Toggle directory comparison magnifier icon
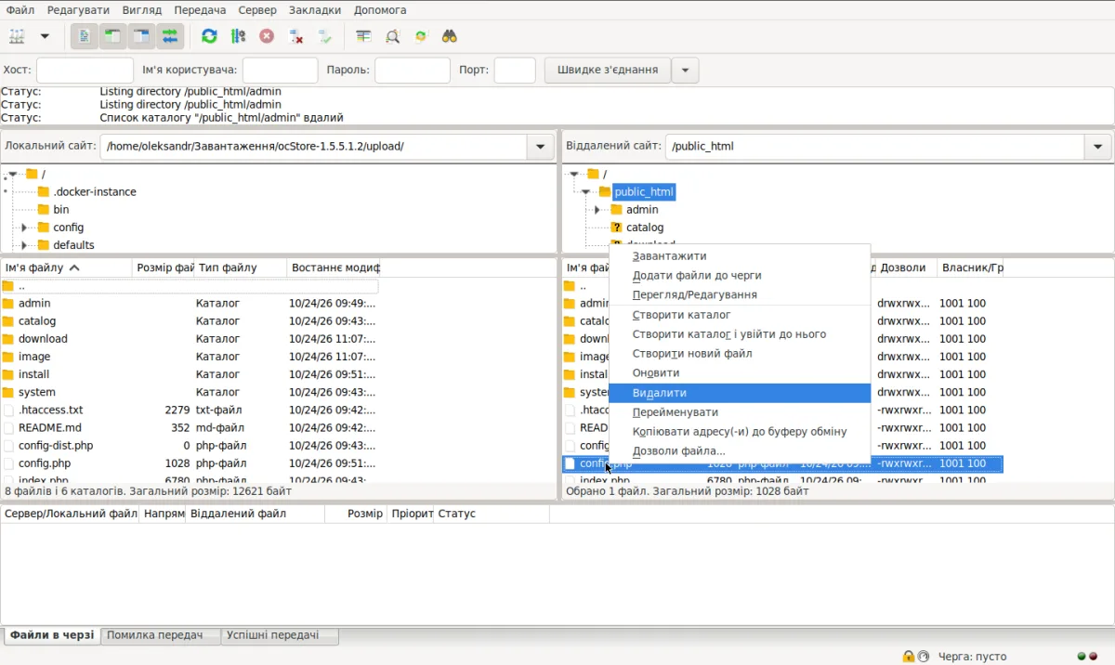Viewport: 1115px width, 665px height. (x=392, y=36)
